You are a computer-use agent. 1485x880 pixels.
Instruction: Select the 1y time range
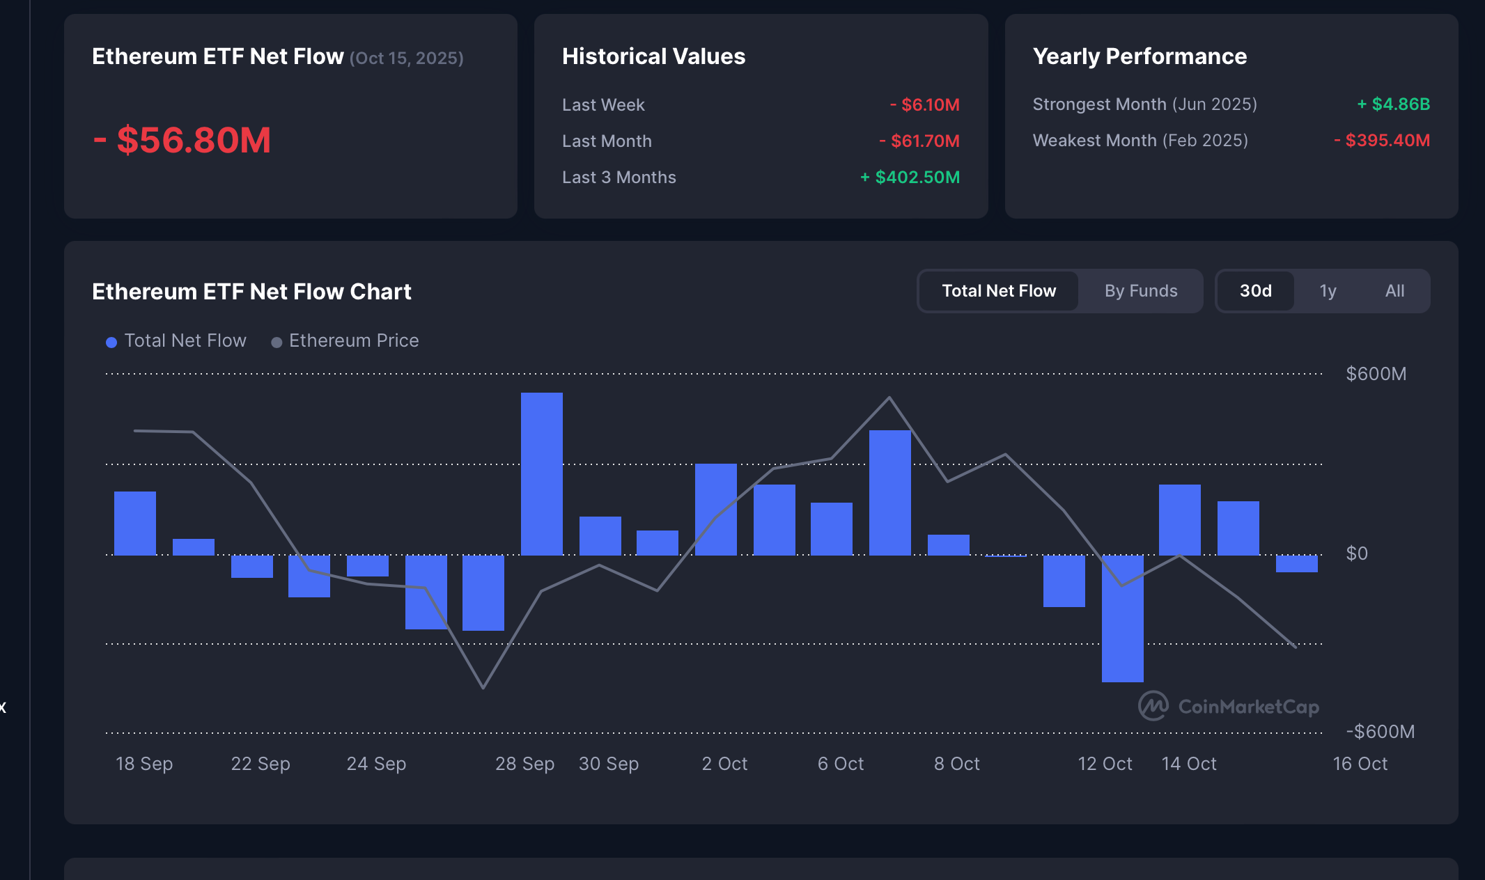pos(1328,291)
